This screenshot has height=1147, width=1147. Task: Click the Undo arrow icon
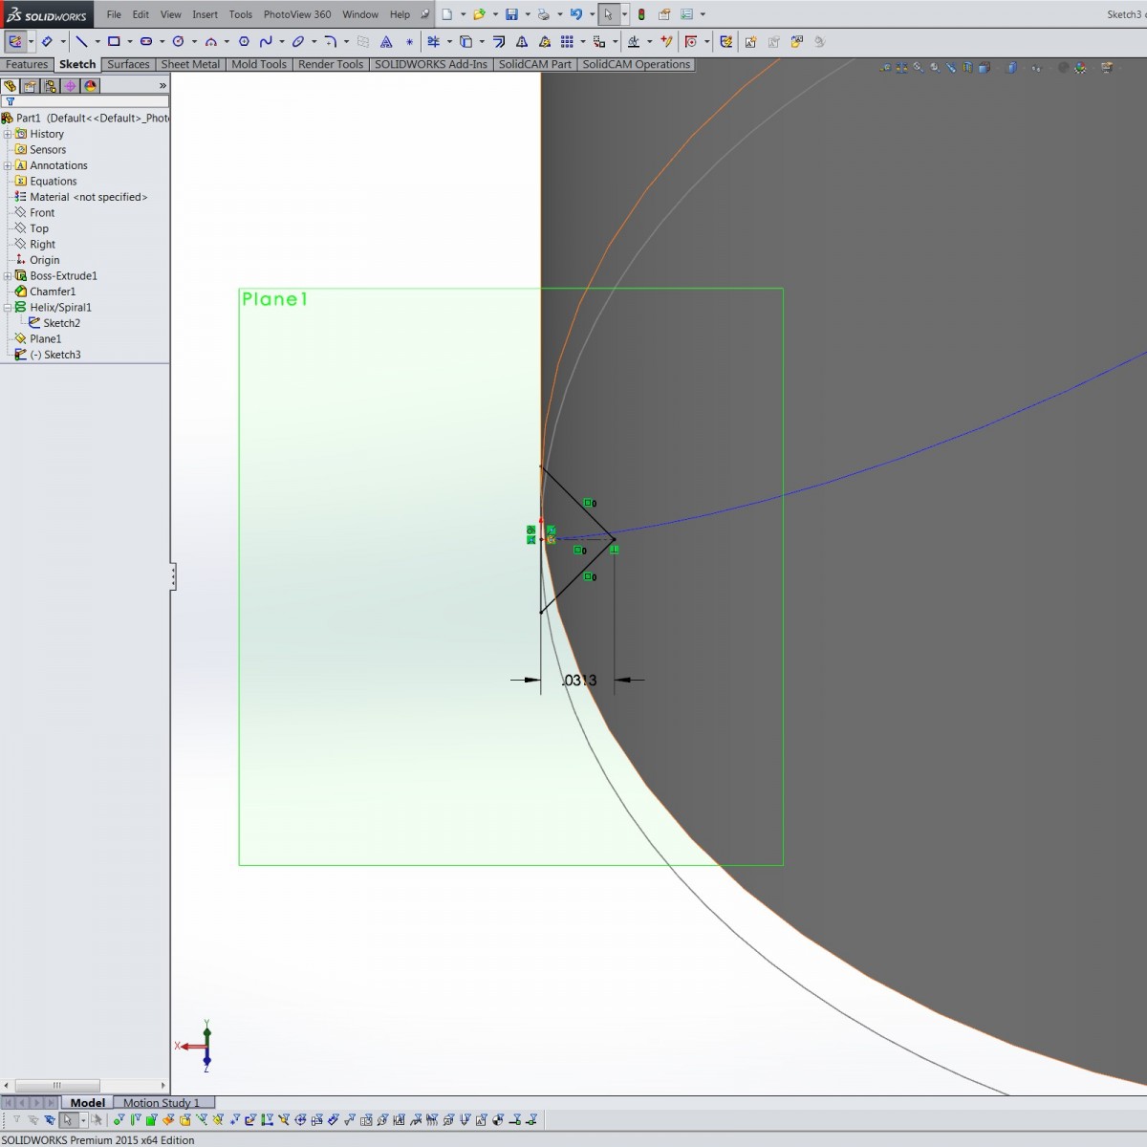(x=575, y=14)
